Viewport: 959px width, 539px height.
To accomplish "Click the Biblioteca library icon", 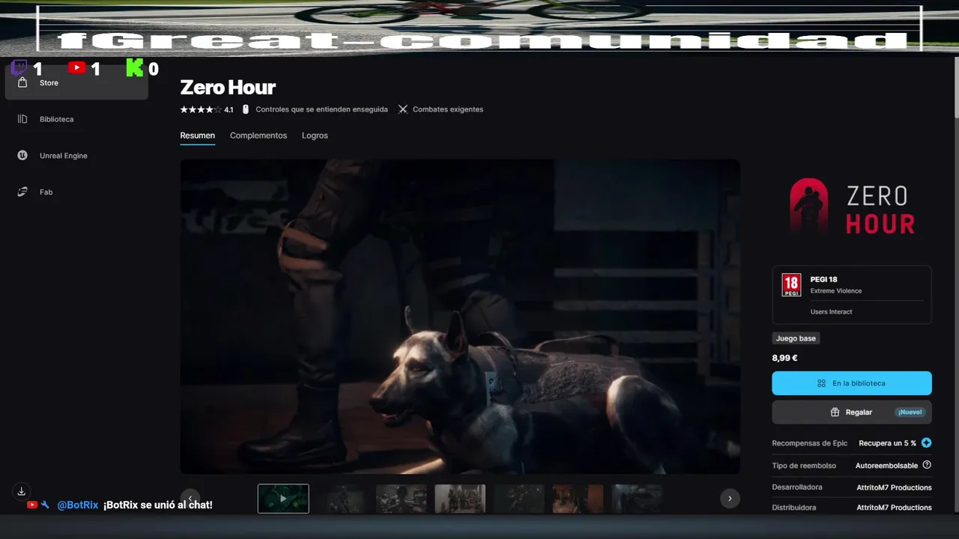I will coord(22,119).
